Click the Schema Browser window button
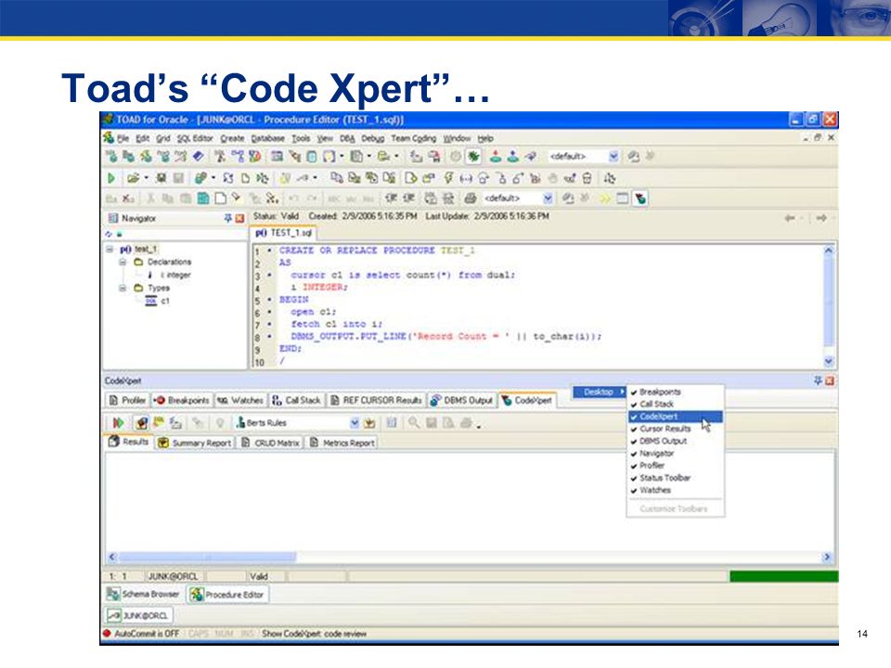The width and height of the screenshot is (891, 668). [x=143, y=594]
